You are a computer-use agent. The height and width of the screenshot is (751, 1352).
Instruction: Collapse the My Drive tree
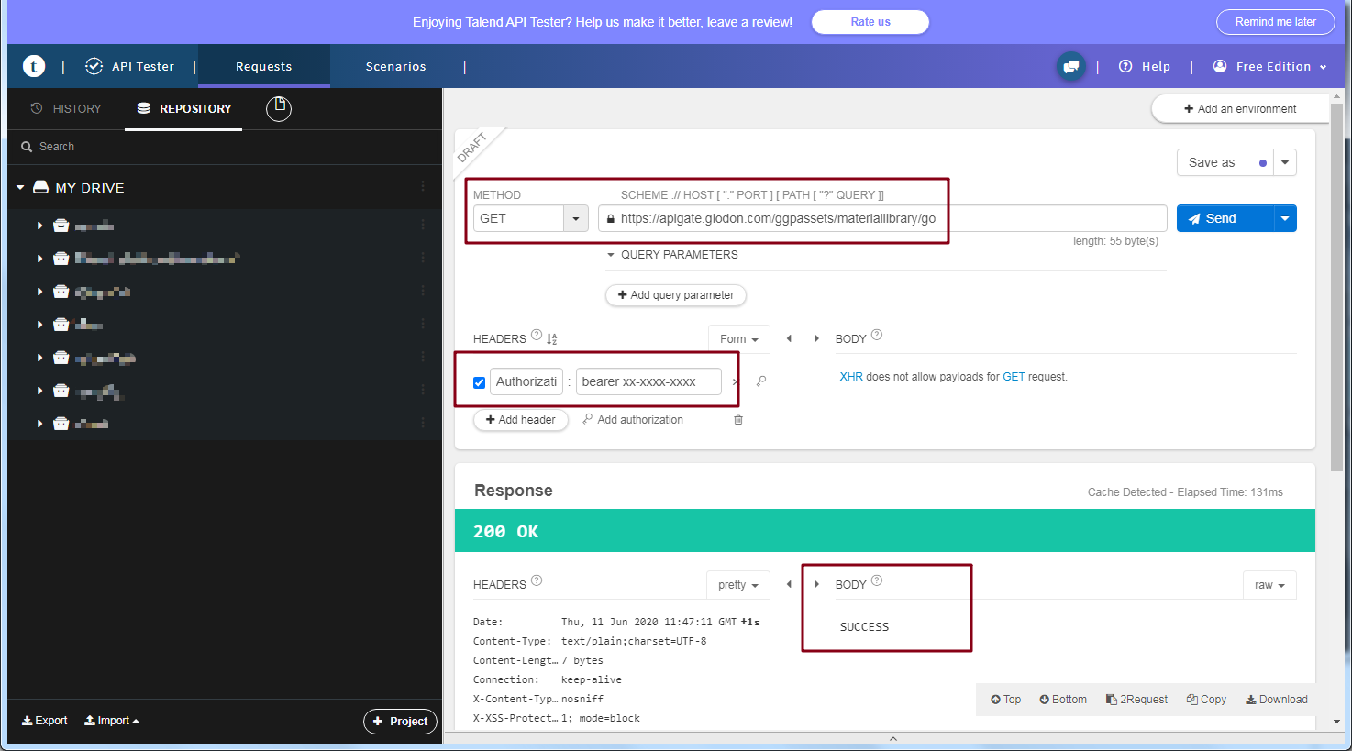click(20, 188)
